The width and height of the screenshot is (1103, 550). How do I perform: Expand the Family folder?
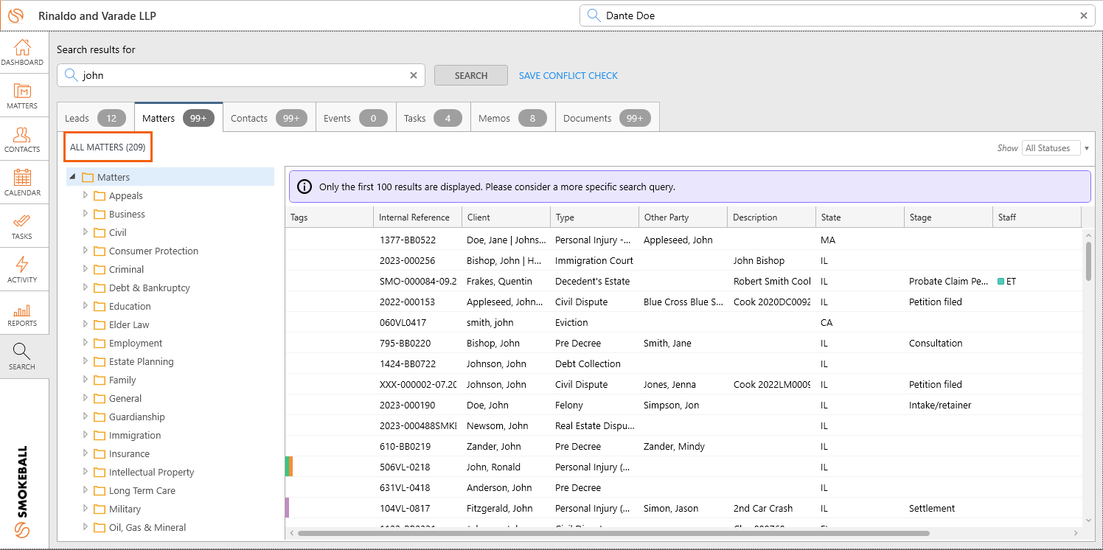click(x=86, y=380)
